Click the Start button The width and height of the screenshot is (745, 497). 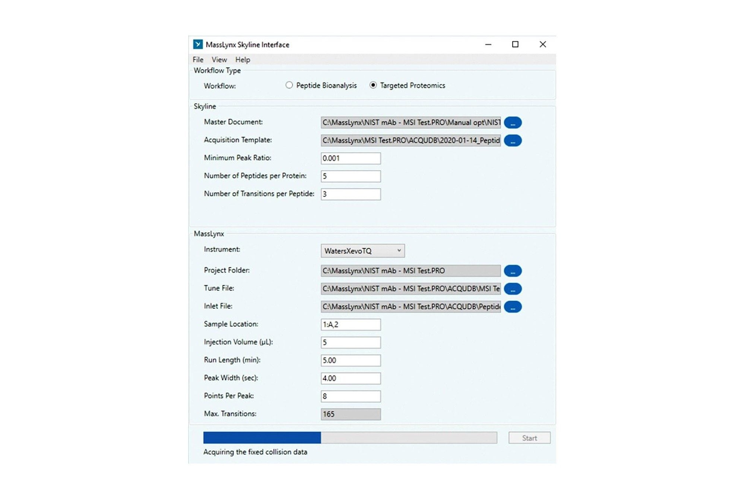(x=529, y=438)
